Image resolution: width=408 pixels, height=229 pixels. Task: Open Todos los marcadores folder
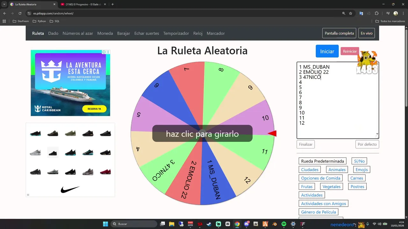click(390, 21)
